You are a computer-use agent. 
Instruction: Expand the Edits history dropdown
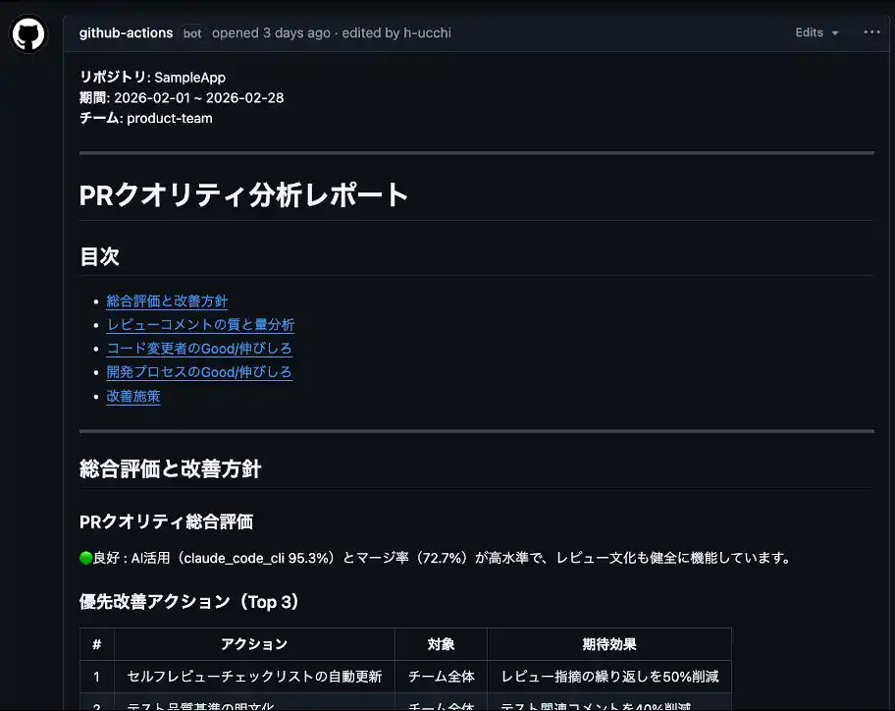pyautogui.click(x=816, y=32)
